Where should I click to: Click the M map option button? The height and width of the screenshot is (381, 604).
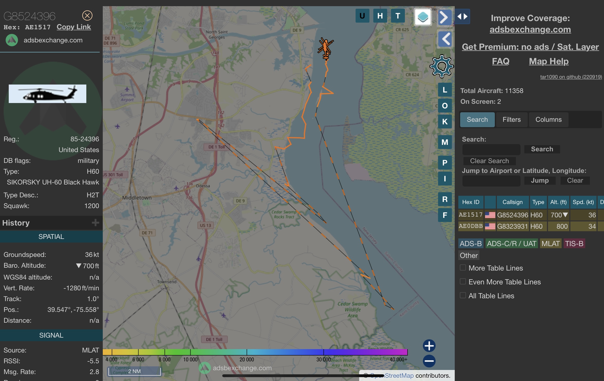tap(445, 142)
